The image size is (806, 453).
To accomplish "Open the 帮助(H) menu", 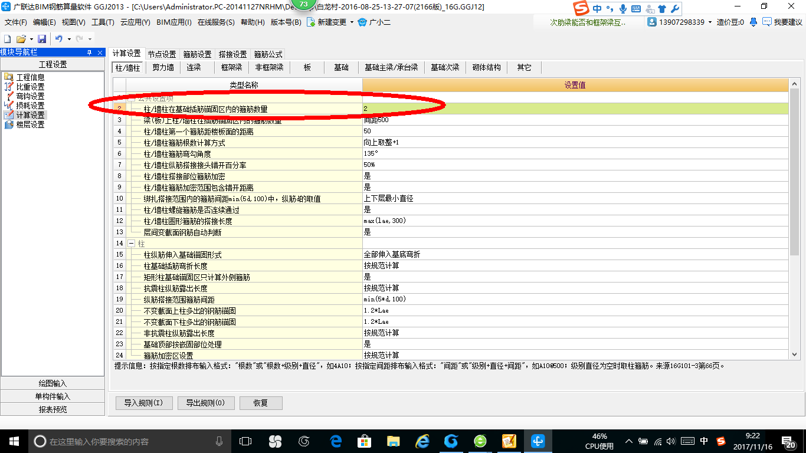I will [253, 22].
